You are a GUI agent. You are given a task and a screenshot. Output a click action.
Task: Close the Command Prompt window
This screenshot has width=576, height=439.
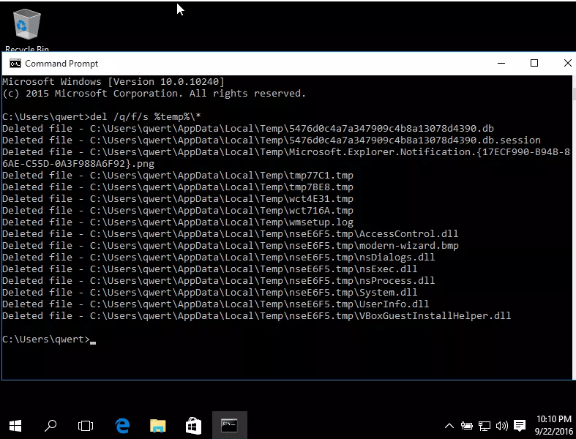coord(567,64)
